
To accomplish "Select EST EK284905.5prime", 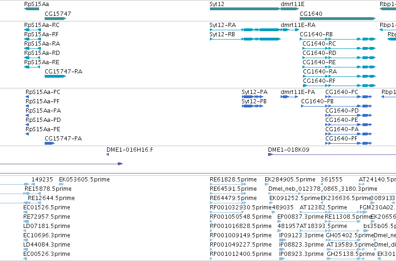I will 290,180.
